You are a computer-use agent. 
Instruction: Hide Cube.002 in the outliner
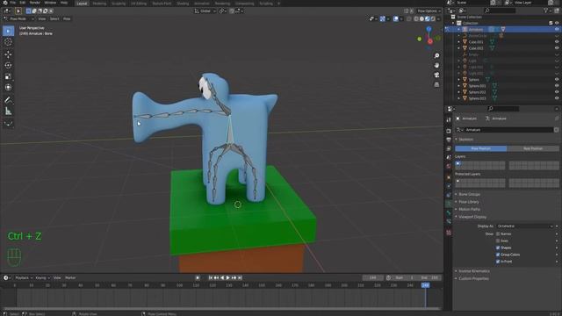(557, 48)
